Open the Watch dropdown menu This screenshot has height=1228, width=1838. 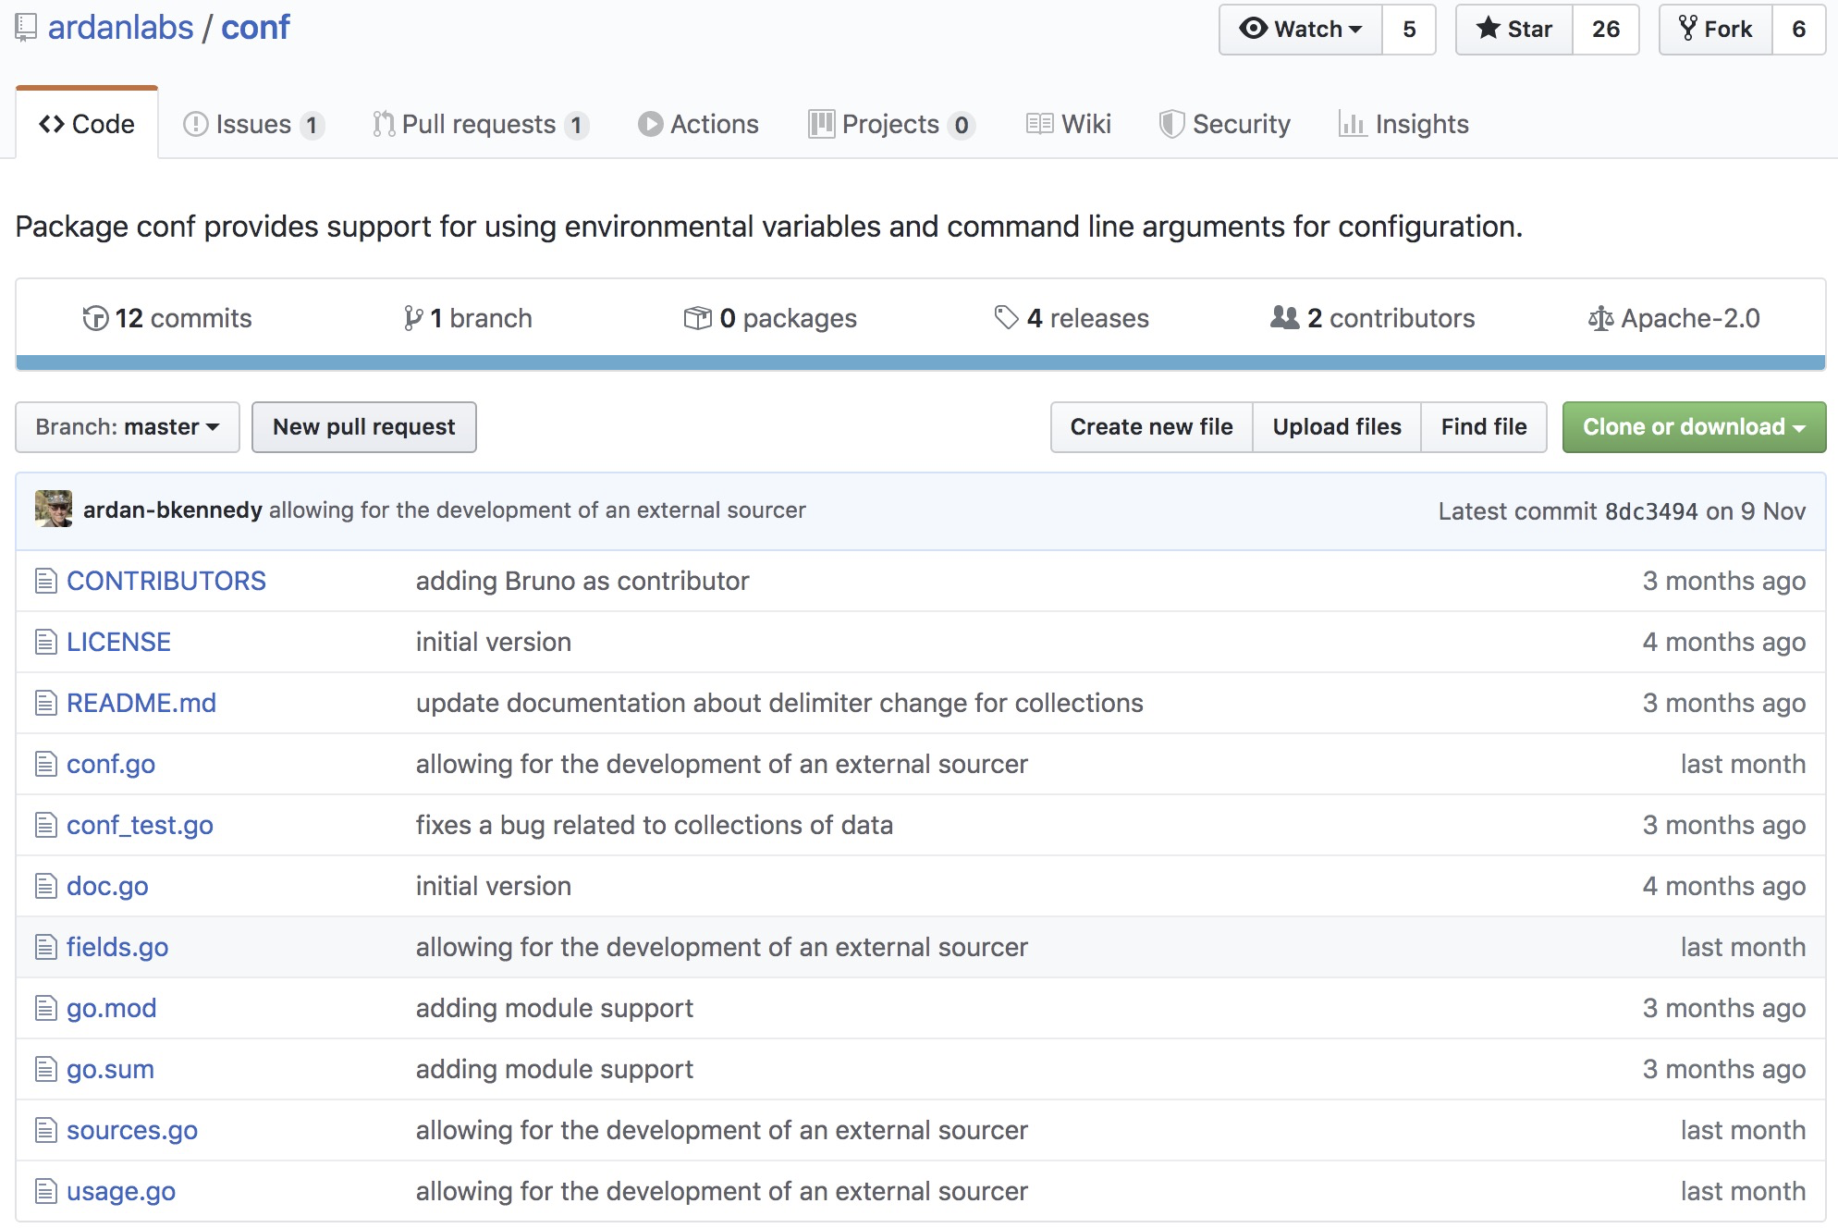click(x=1300, y=30)
